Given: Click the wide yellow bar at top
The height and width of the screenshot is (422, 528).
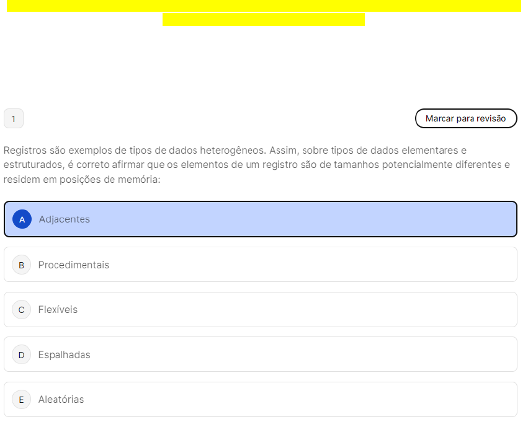Looking at the screenshot, I should (x=264, y=6).
